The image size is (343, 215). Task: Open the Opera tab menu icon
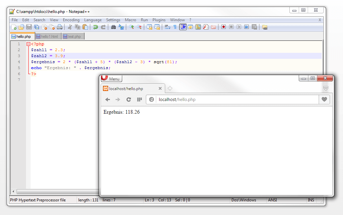[x=326, y=88]
